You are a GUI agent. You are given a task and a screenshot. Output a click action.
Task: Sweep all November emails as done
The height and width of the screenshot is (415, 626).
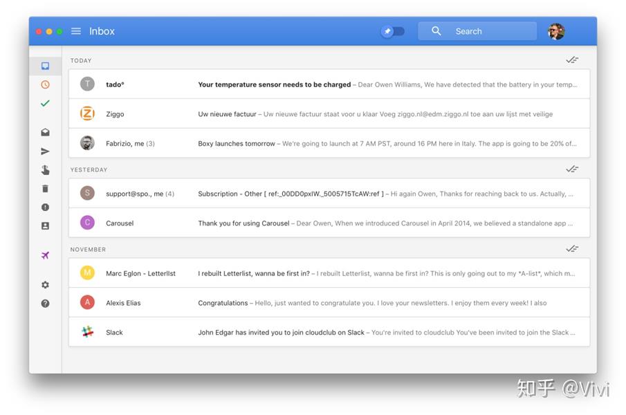(571, 249)
